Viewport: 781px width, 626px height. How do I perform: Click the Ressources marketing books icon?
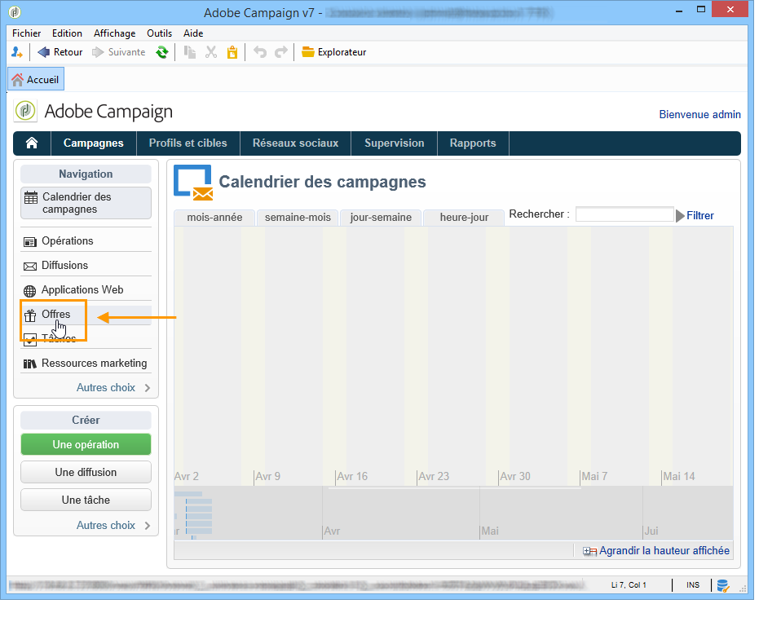click(30, 364)
